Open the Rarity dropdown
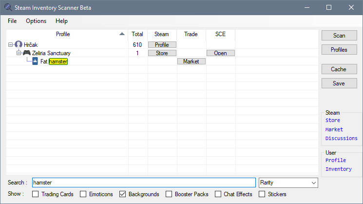The height and width of the screenshot is (204, 363). 288,183
